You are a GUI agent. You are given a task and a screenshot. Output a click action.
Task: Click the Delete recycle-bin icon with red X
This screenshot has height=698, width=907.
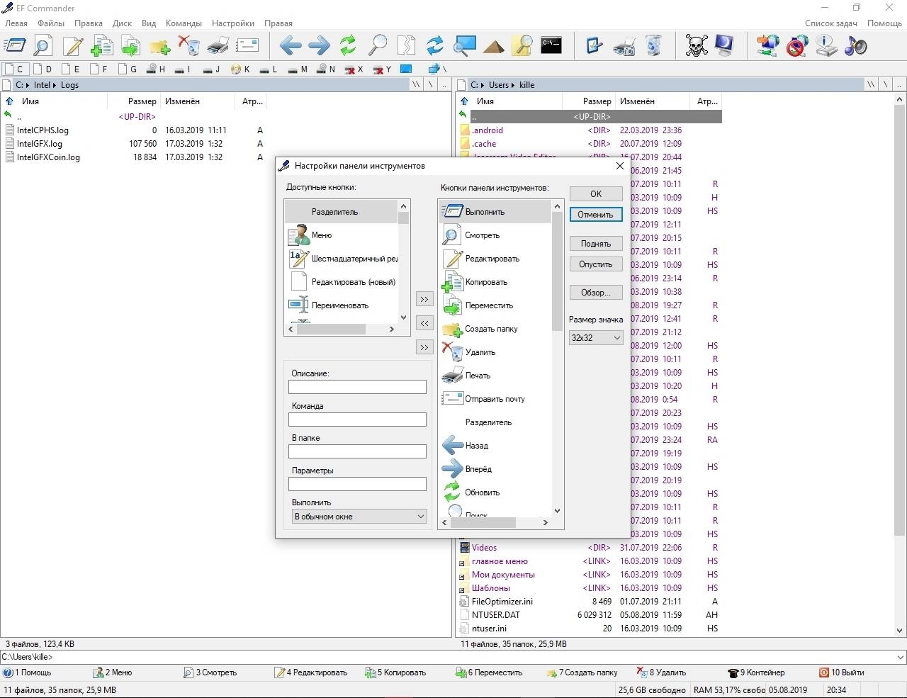(188, 46)
